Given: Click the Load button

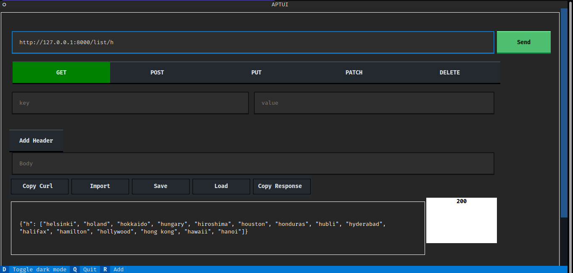Looking at the screenshot, I should pyautogui.click(x=221, y=186).
